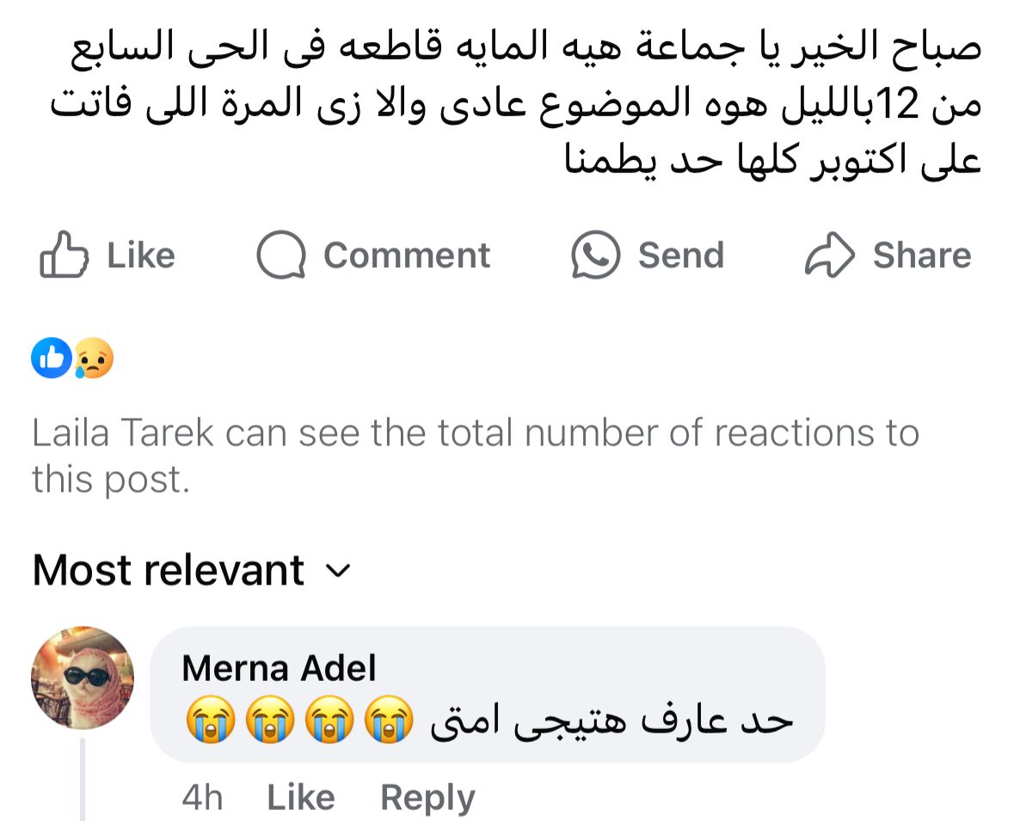The image size is (1014, 821).
Task: Click the 4h comment timestamp
Action: click(x=202, y=798)
